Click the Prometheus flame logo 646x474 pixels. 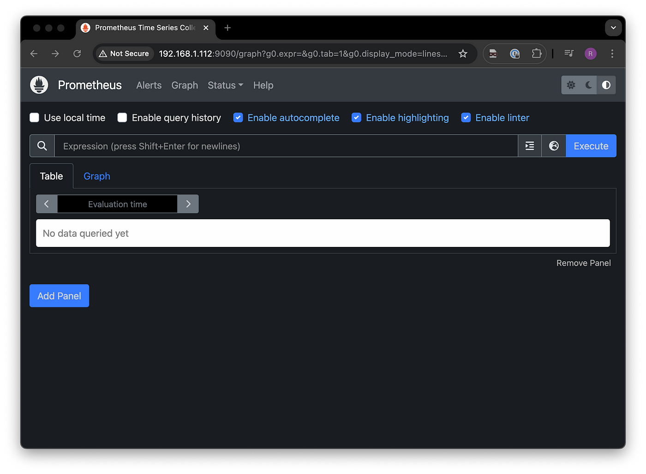pos(39,85)
